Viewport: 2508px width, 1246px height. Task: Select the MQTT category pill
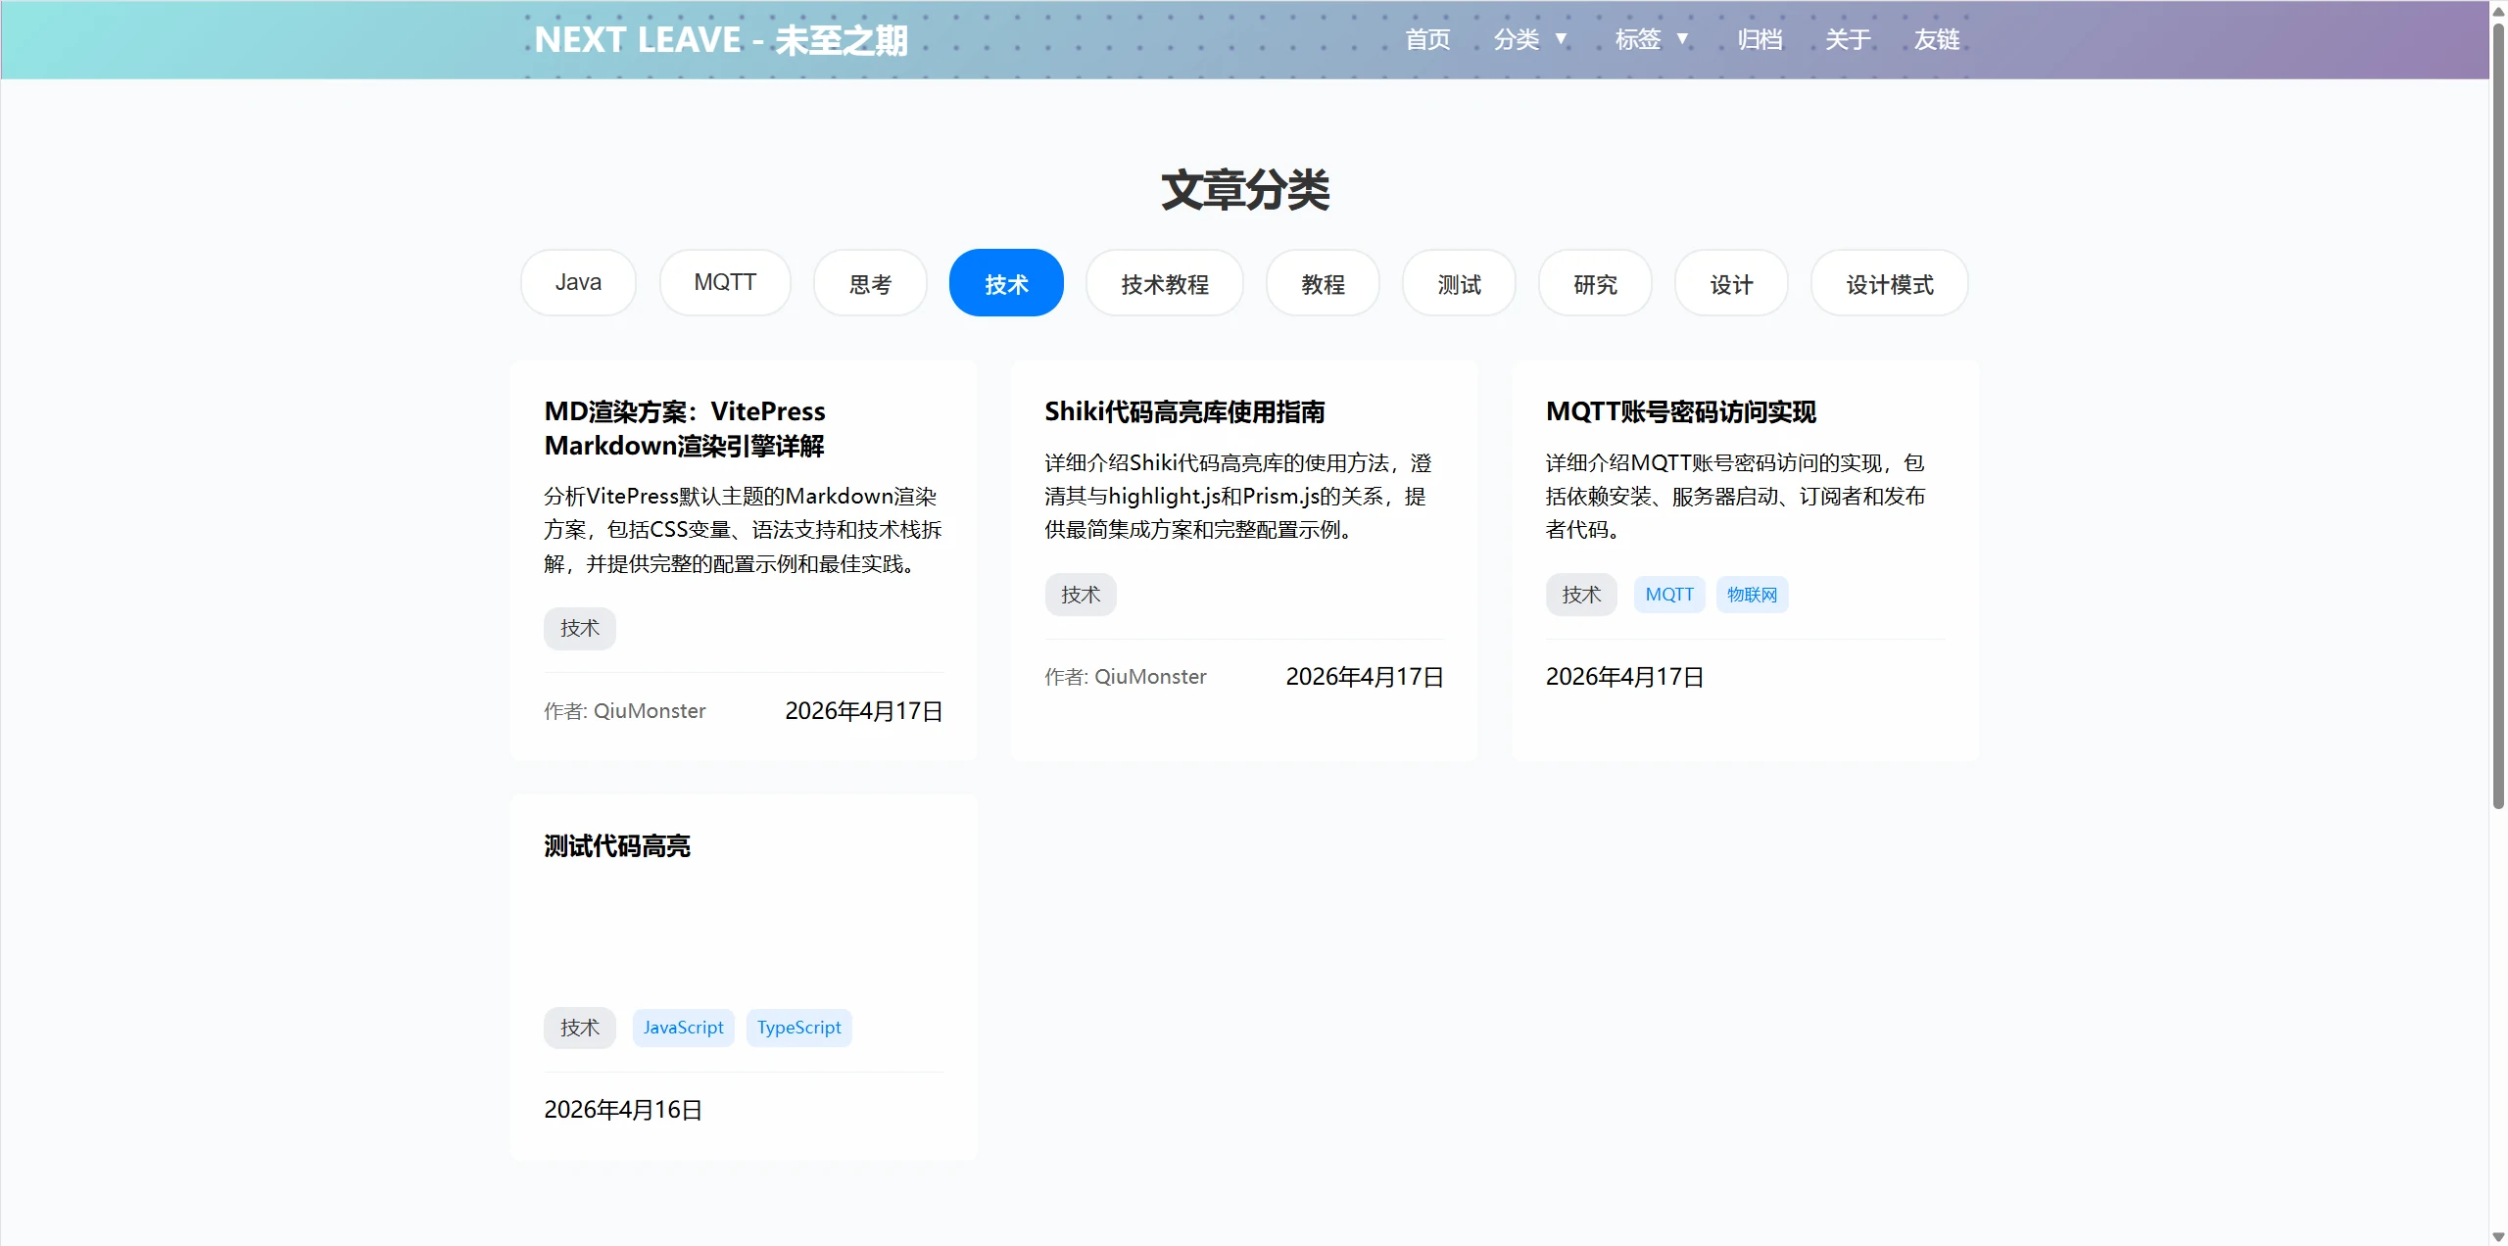pos(725,282)
